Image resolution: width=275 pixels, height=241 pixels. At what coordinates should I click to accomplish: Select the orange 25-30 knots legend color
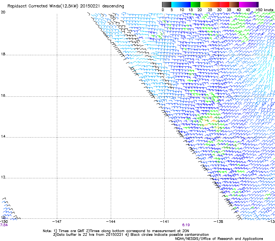[x=215, y=4]
